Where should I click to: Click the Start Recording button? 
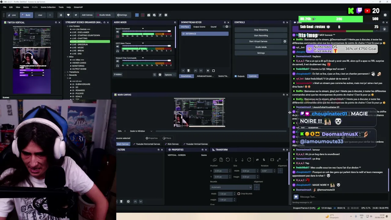(261, 35)
